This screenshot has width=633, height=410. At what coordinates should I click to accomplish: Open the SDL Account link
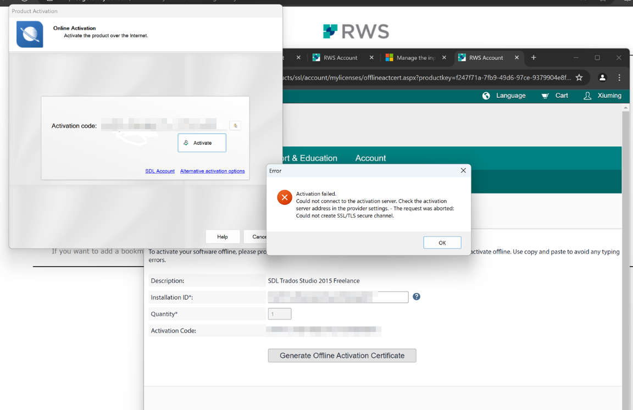pyautogui.click(x=160, y=171)
